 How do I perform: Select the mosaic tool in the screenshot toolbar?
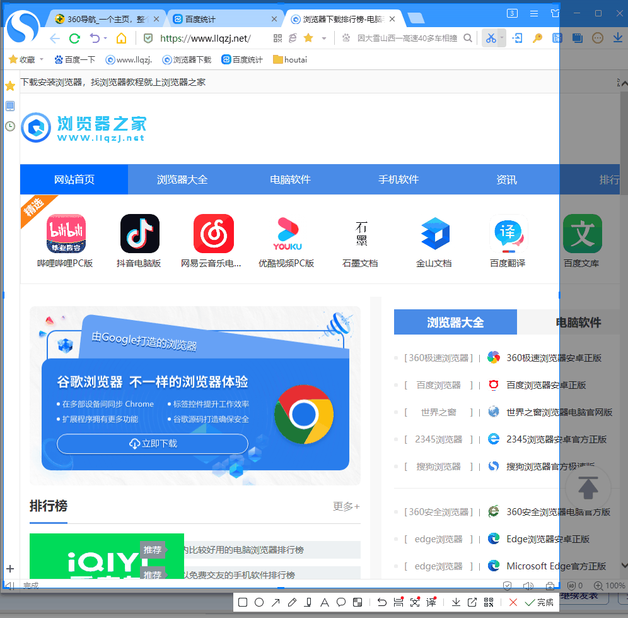(358, 602)
